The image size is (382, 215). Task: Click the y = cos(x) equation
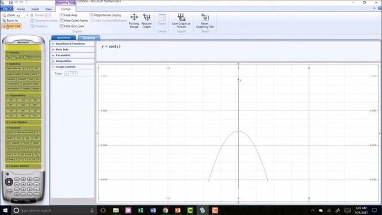tap(111, 47)
